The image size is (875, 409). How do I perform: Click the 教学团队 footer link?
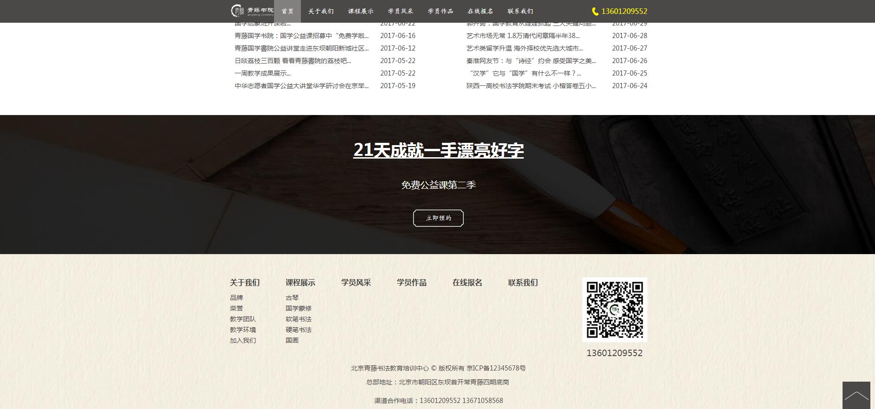coord(243,319)
